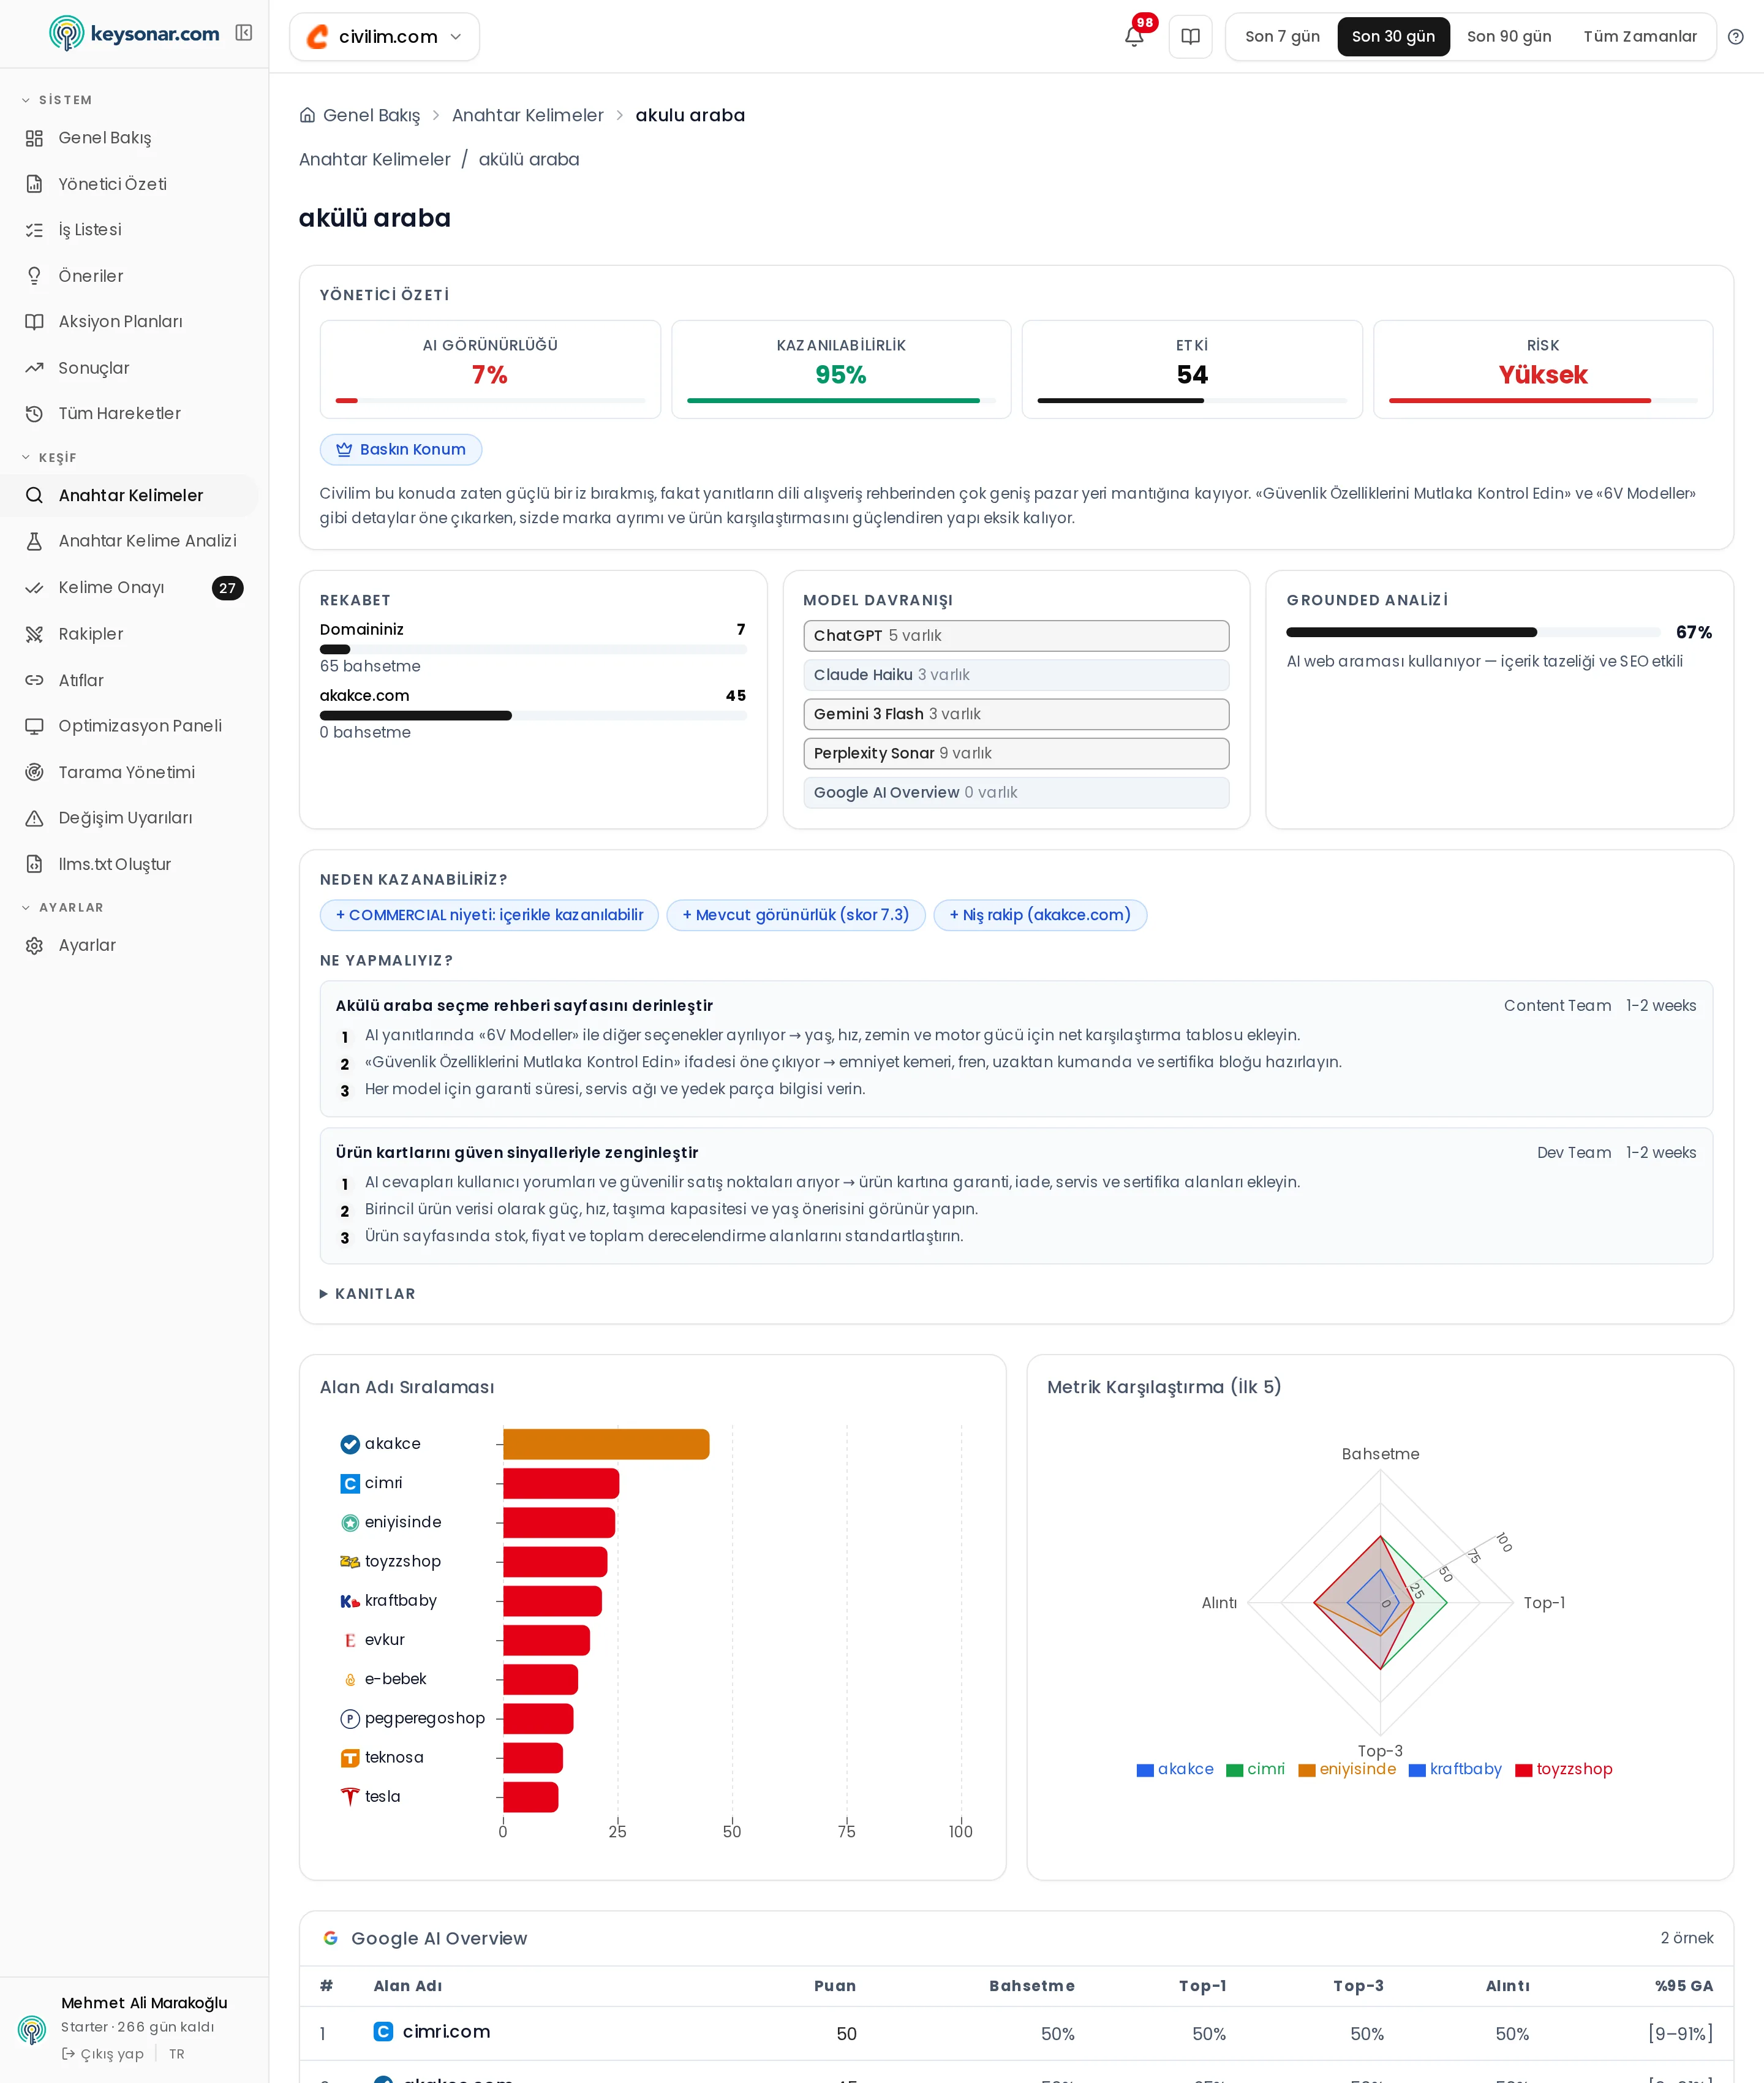Open Rakipler sidebar item label
Image resolution: width=1764 pixels, height=2083 pixels.
[91, 634]
